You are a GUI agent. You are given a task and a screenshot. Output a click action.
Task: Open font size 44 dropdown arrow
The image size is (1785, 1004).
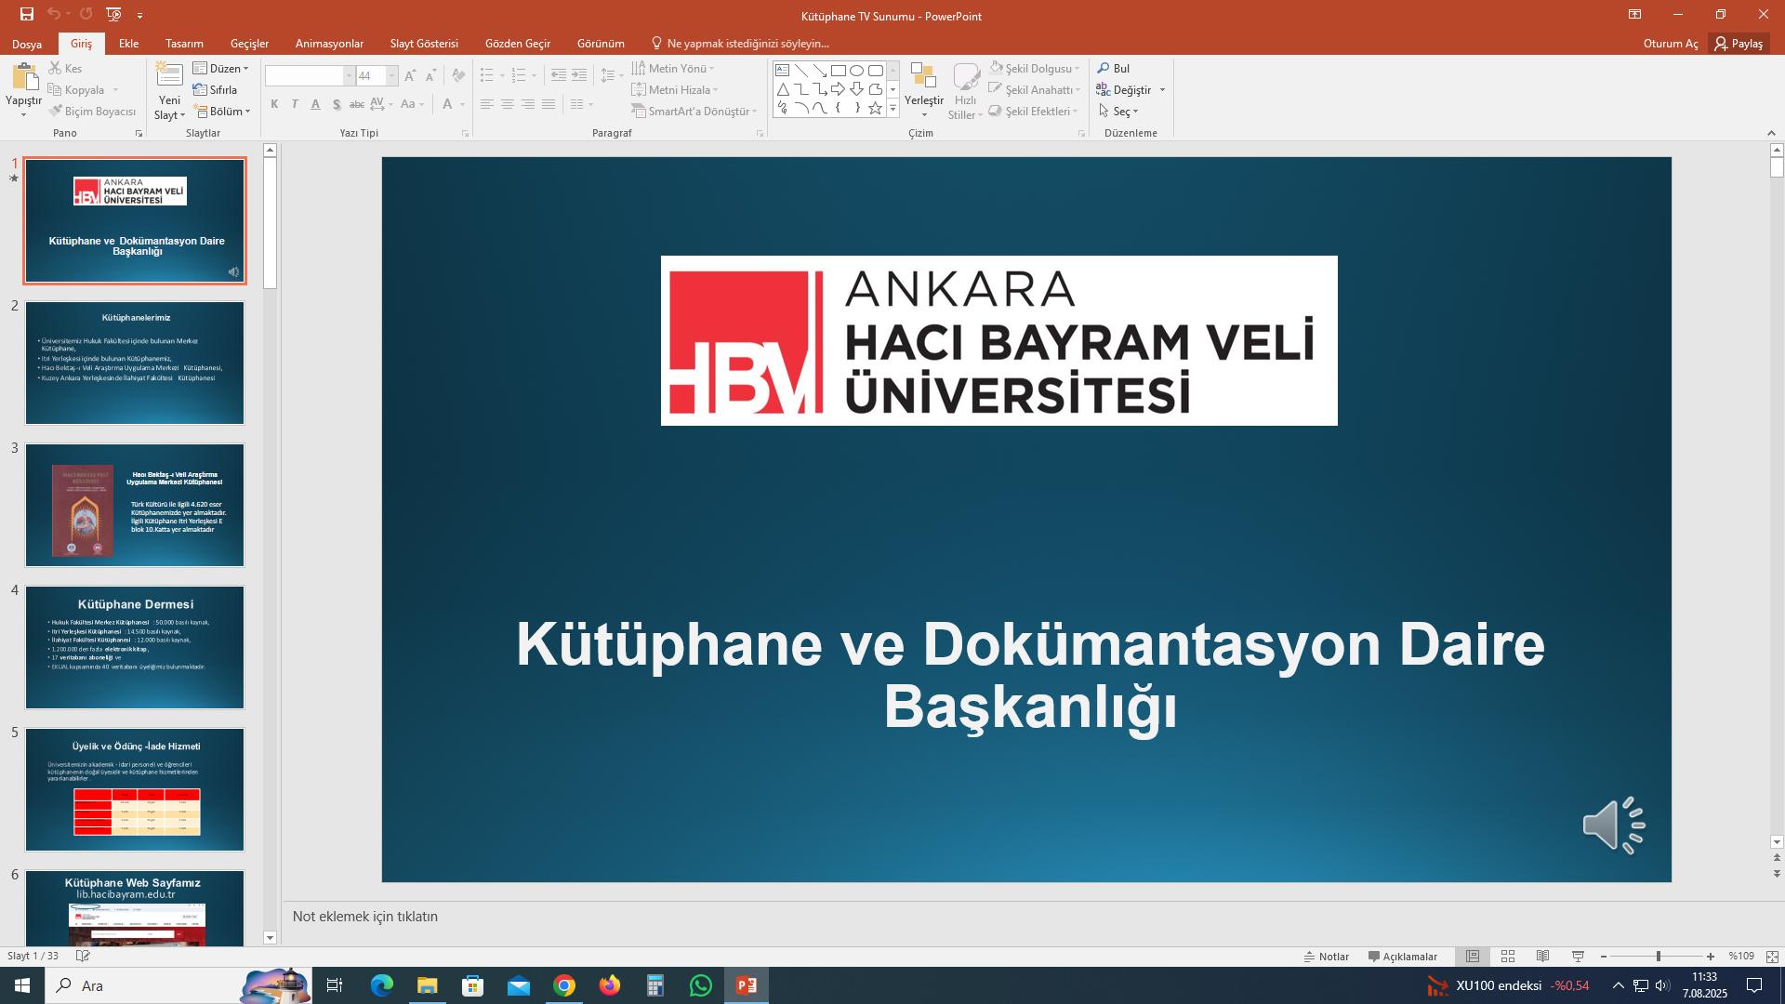point(391,75)
